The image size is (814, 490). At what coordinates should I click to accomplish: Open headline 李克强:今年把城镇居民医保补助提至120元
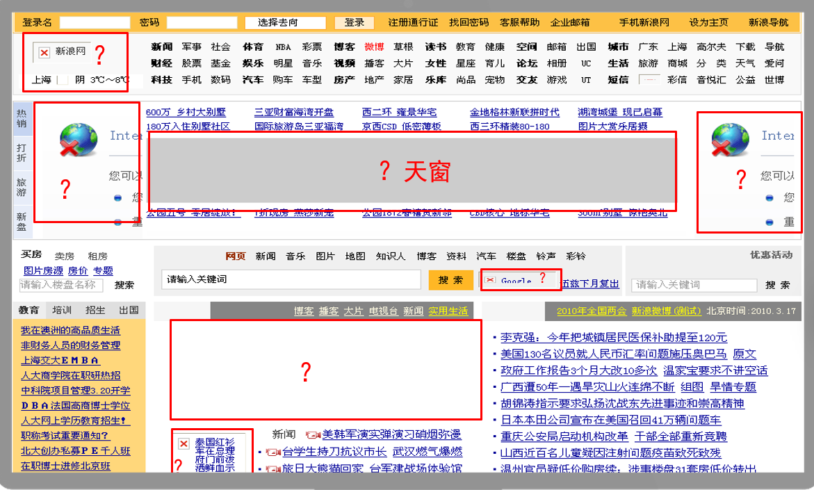[614, 337]
